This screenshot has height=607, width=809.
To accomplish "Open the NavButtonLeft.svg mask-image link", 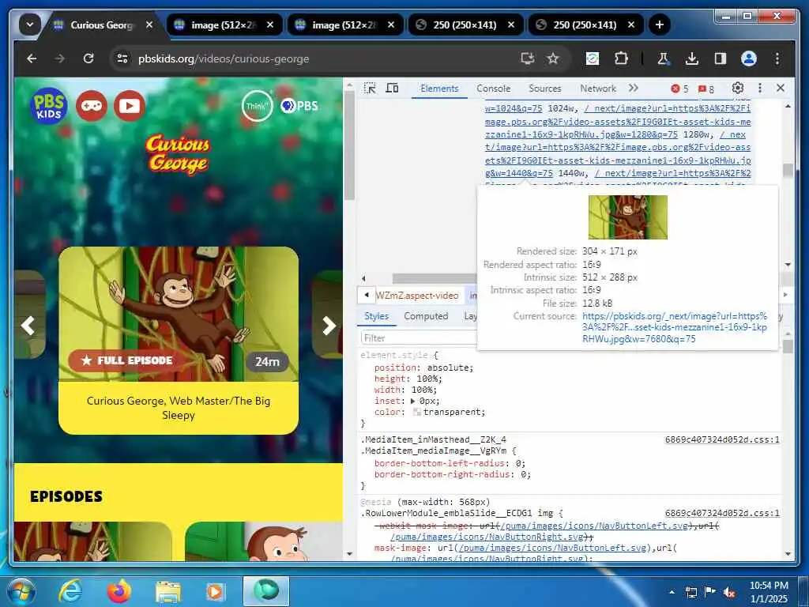I will [552, 548].
